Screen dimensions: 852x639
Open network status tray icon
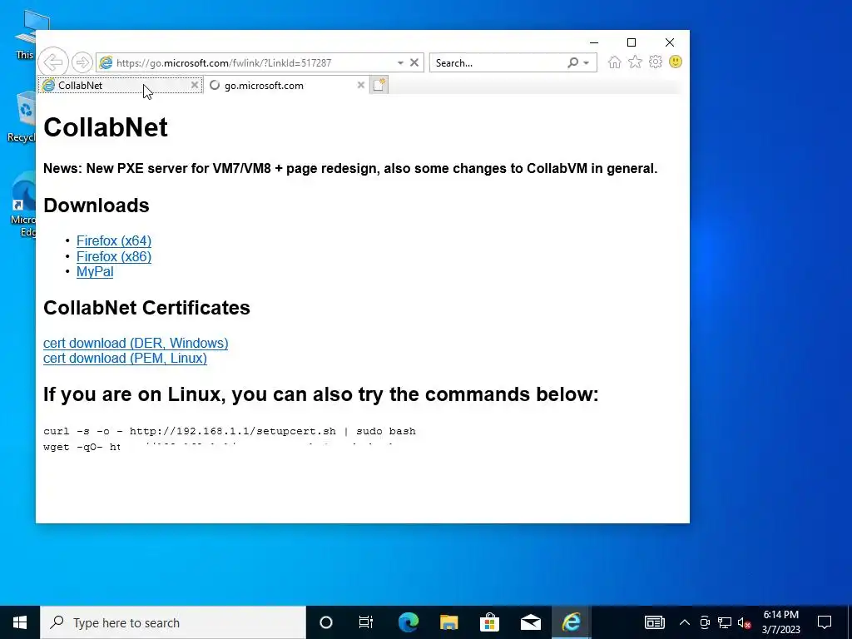point(725,622)
